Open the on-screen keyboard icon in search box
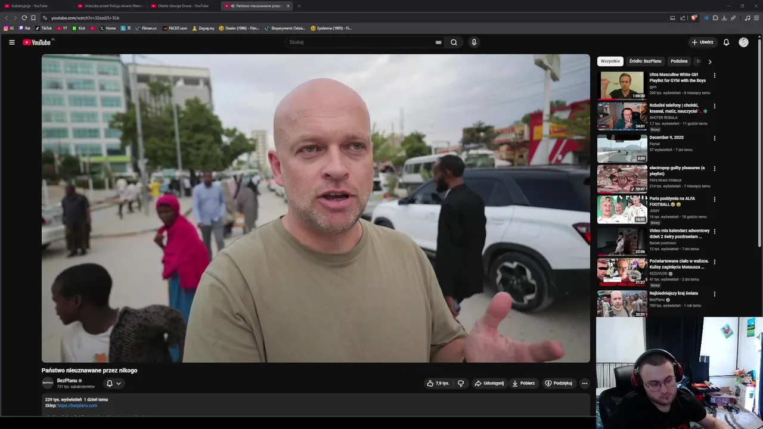The image size is (763, 429). (438, 42)
